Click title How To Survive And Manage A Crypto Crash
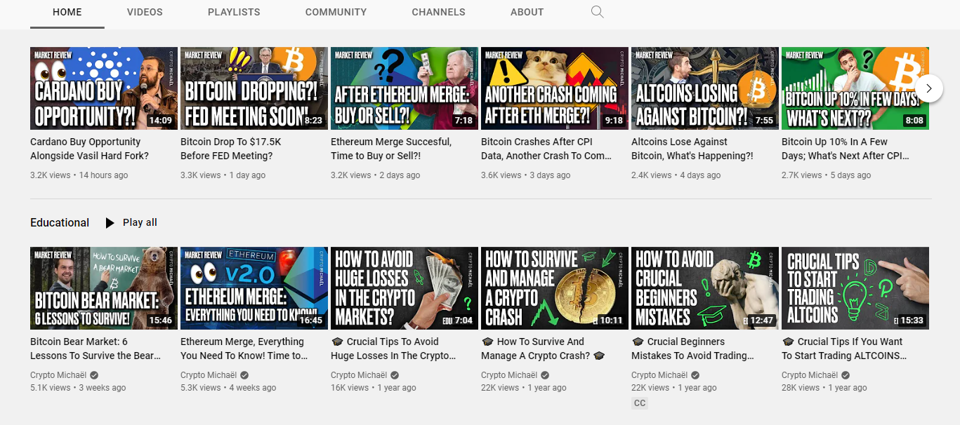The width and height of the screenshot is (960, 425). coord(543,349)
